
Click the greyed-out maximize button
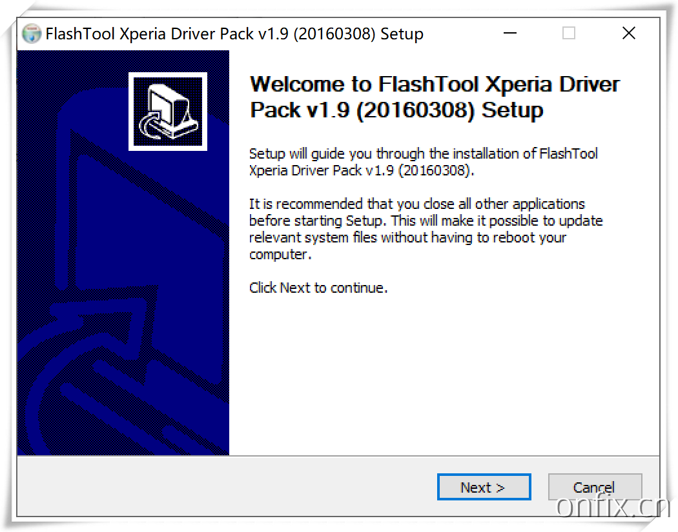[568, 34]
